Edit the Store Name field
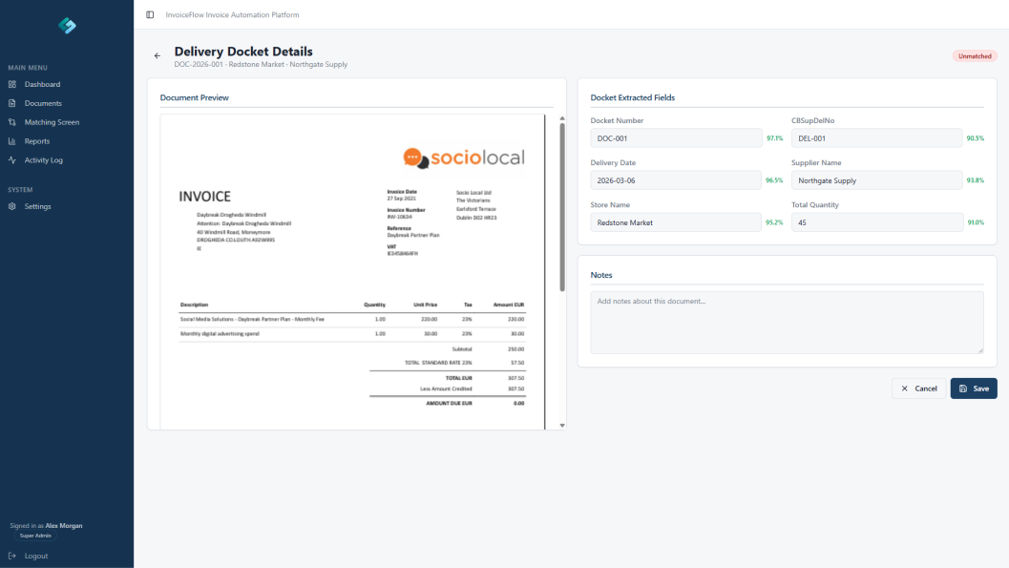1009x568 pixels. (x=676, y=222)
